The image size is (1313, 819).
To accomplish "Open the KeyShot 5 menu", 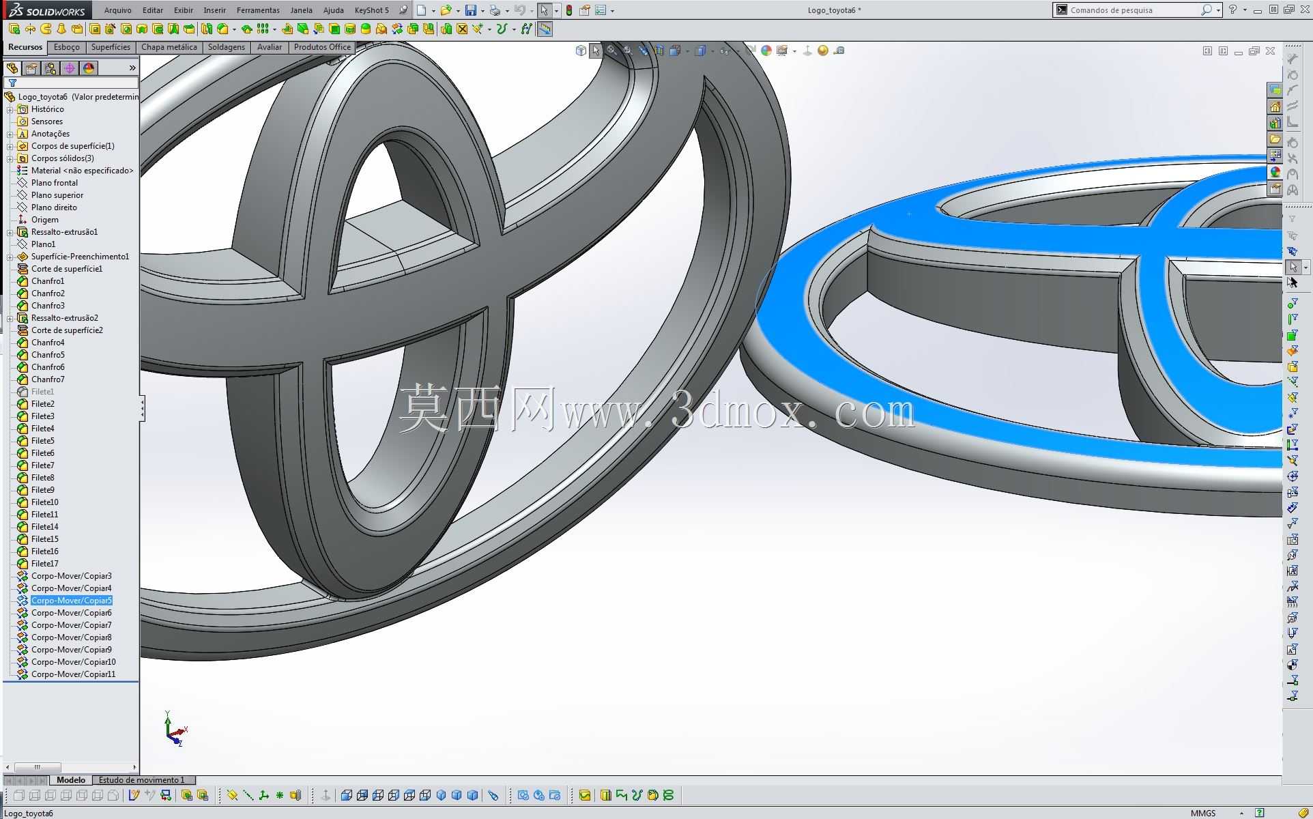I will 372,10.
